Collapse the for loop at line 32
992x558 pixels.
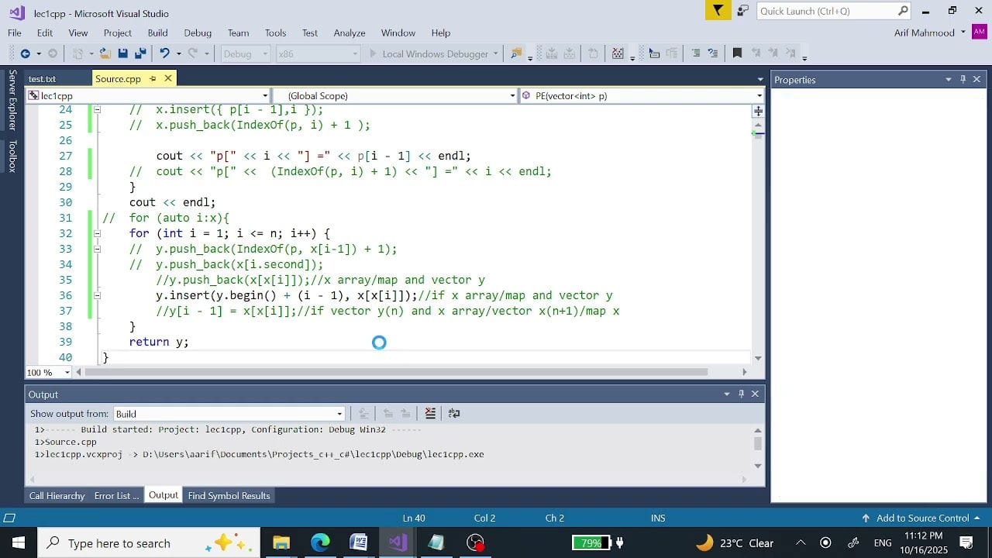pos(97,233)
